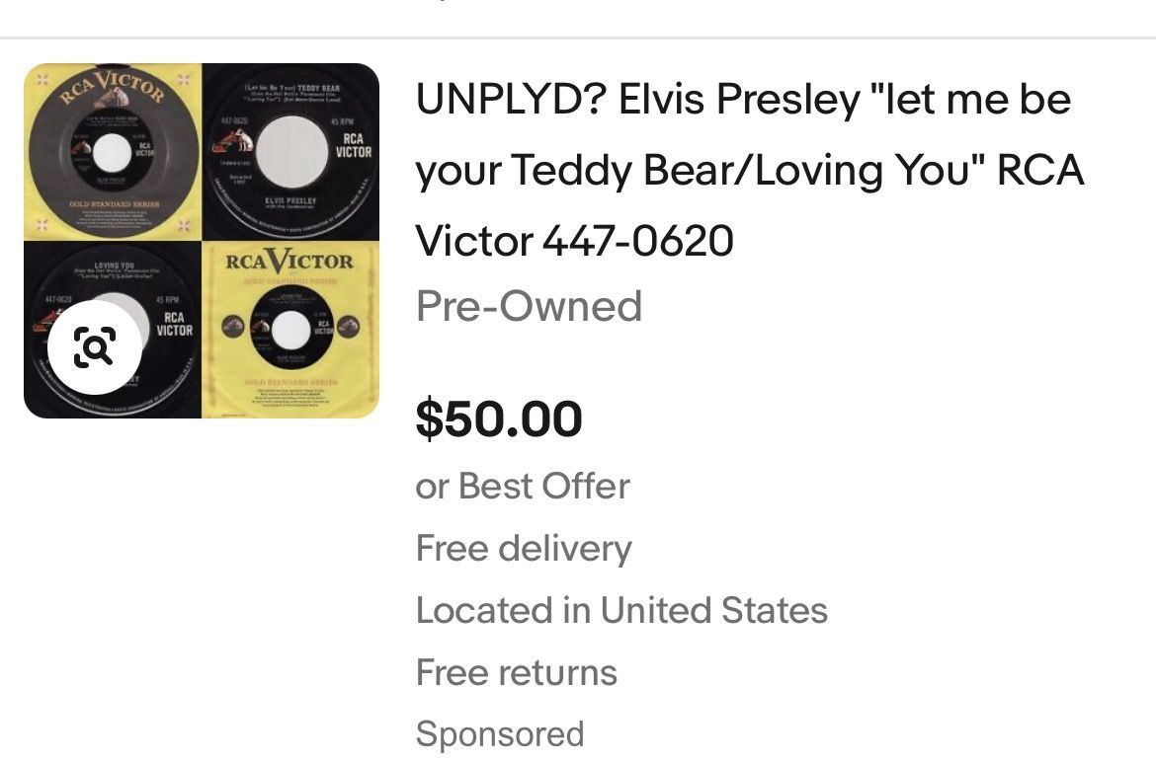Click the 'Free delivery' label

click(524, 548)
